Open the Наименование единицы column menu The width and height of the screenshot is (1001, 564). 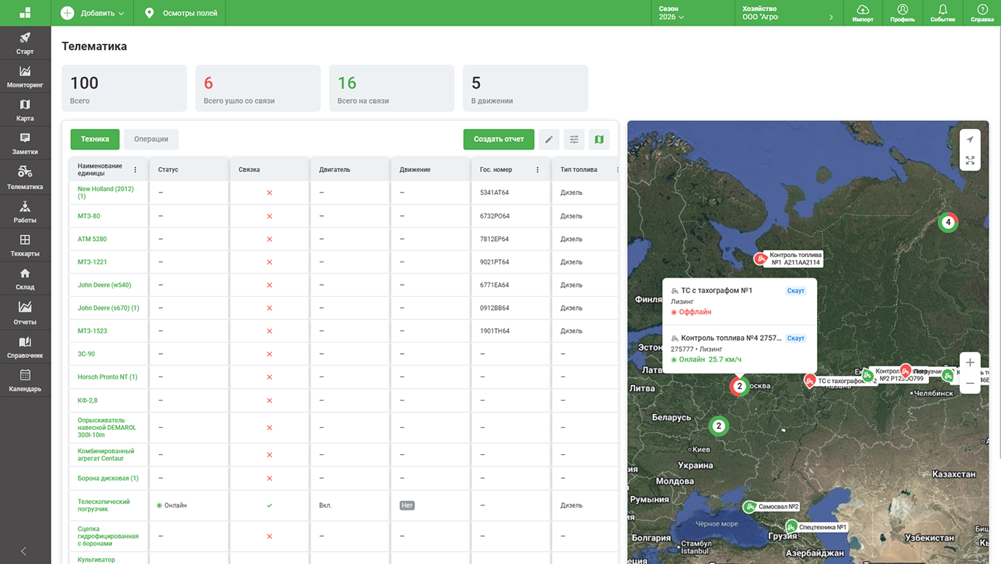135,170
